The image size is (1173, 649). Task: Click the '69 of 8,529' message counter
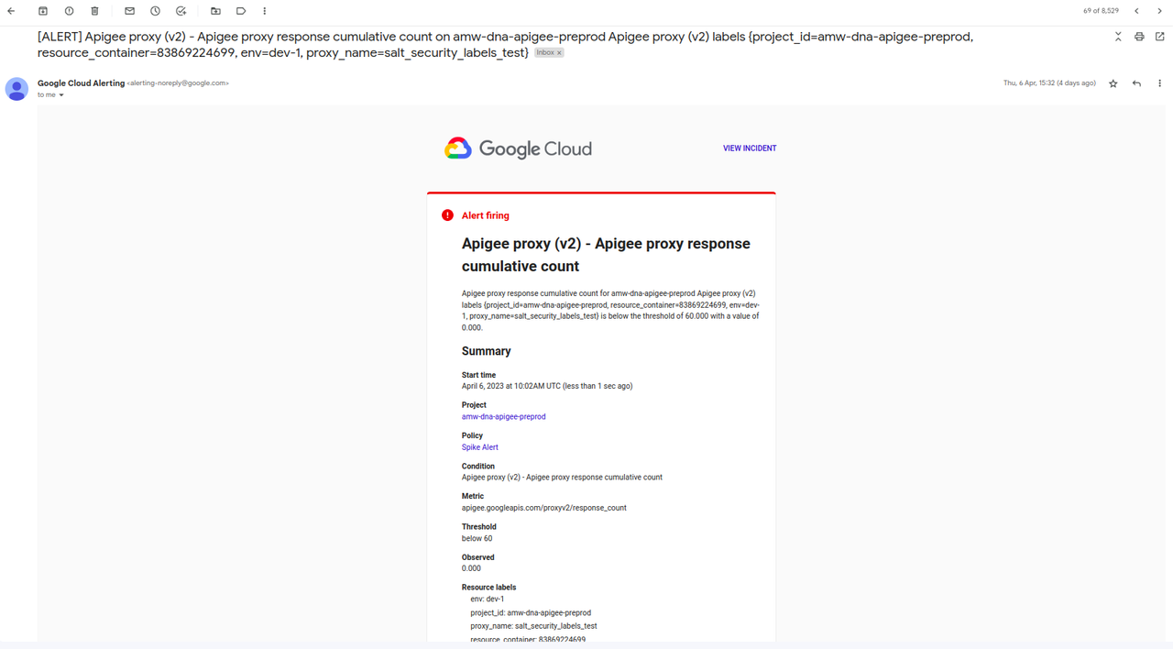click(x=1101, y=11)
